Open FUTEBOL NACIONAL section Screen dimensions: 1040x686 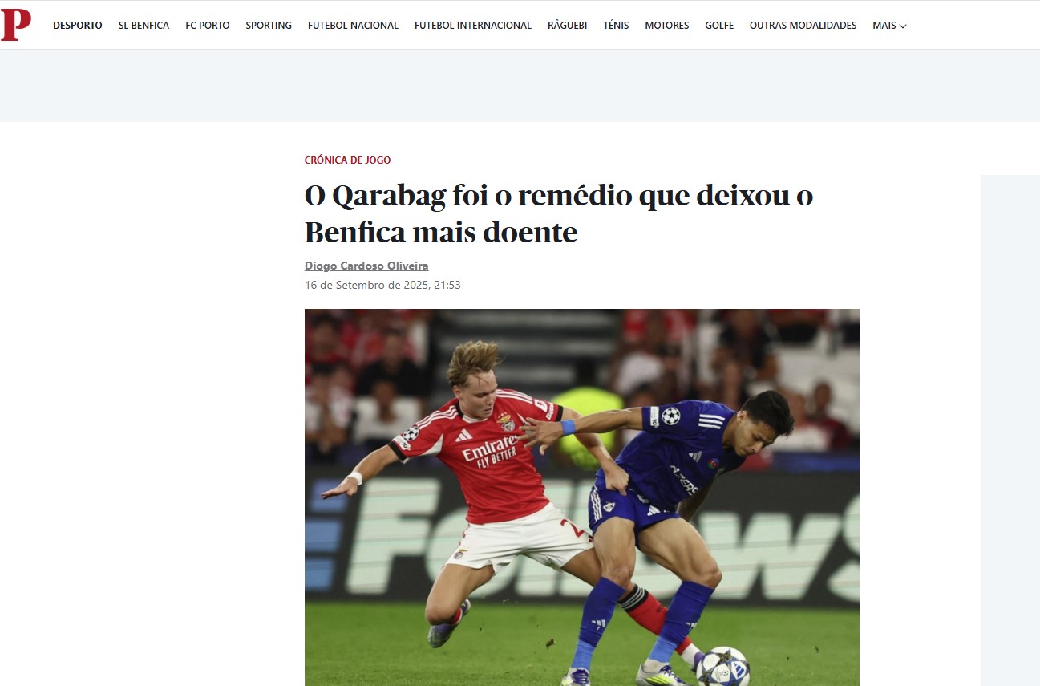(353, 26)
